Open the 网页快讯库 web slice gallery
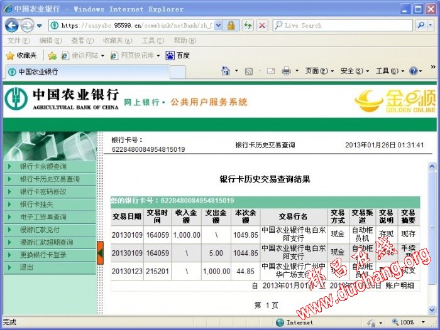Screen dimensions: 440x330 (x=135, y=56)
